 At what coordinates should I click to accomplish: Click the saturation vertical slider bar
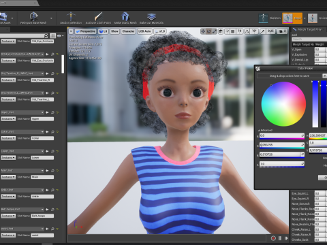pos(315,104)
